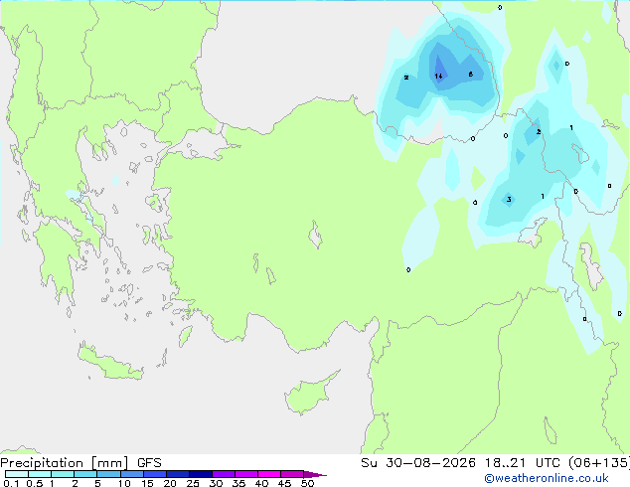Click the "5" legend scale label

(97, 483)
